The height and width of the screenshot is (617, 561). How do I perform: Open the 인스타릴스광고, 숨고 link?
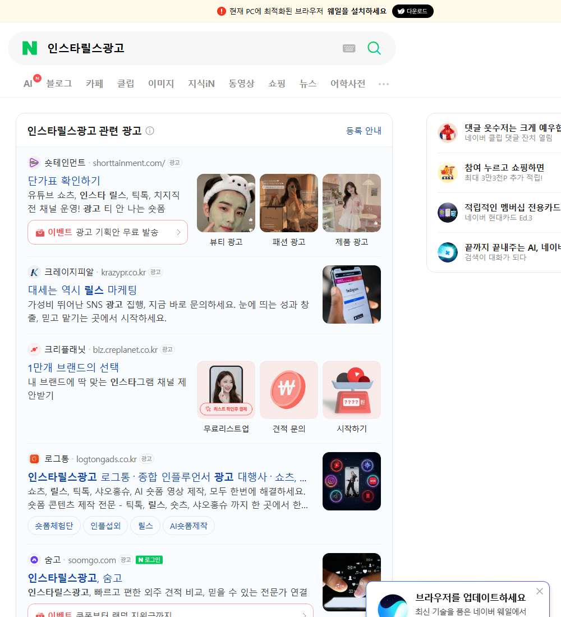pyautogui.click(x=75, y=578)
